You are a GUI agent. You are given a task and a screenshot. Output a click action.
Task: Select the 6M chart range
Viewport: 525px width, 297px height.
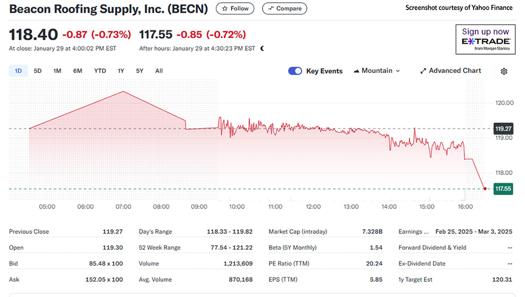coord(78,71)
